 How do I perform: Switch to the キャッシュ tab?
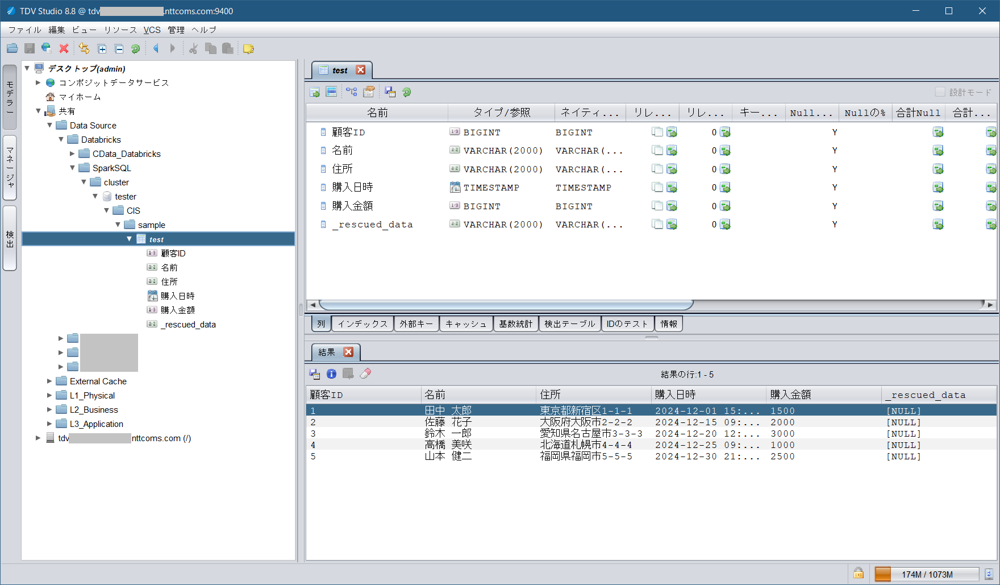point(466,324)
